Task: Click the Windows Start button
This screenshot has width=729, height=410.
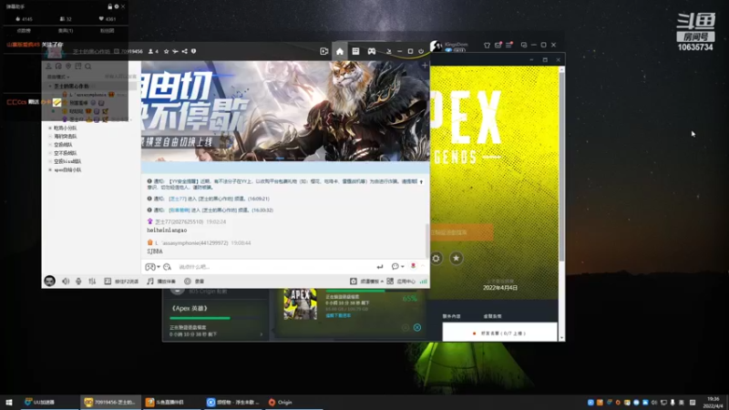Action: click(9, 402)
